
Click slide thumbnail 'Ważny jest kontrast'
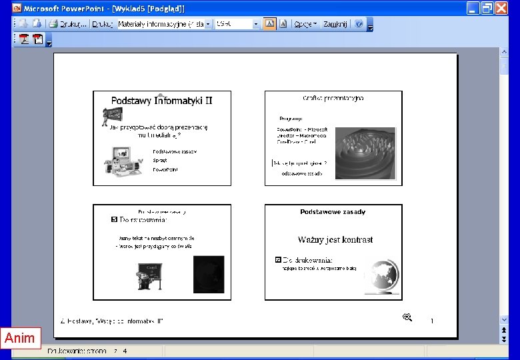click(333, 252)
